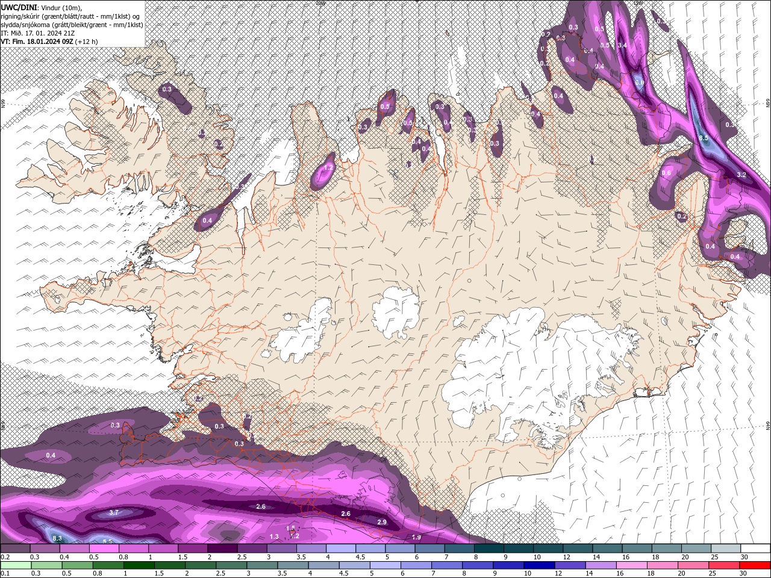Click the 1.3 precipitation value in the south sea
771x578 pixels.
(x=274, y=536)
